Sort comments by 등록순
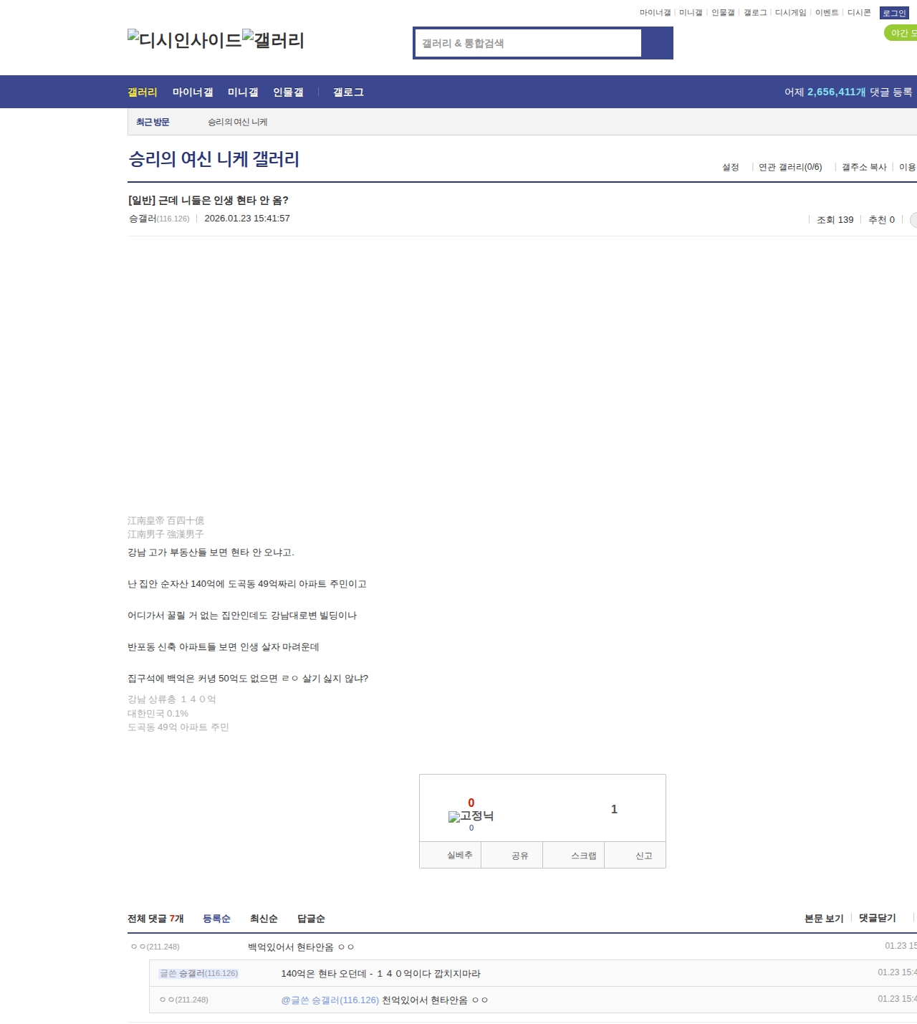Image resolution: width=917 pixels, height=1024 pixels. click(216, 918)
